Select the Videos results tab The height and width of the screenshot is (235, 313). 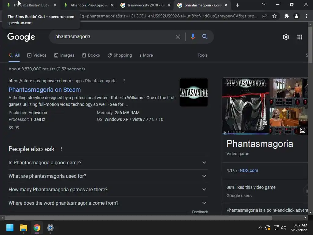tap(37, 55)
